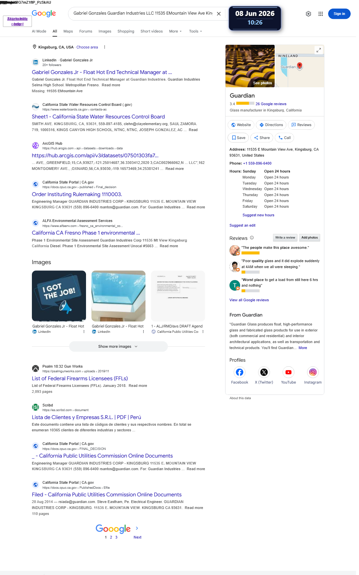Click the LinkedIn favicon of the first result
The width and height of the screenshot is (359, 575).
pos(36,62)
